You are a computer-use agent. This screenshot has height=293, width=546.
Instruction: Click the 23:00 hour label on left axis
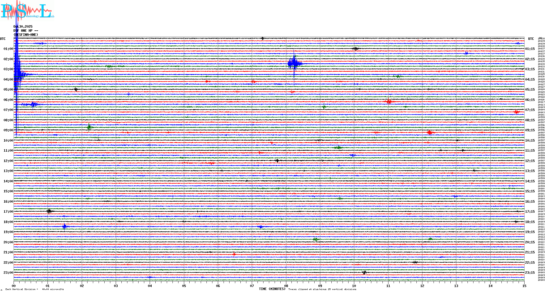pos(8,273)
